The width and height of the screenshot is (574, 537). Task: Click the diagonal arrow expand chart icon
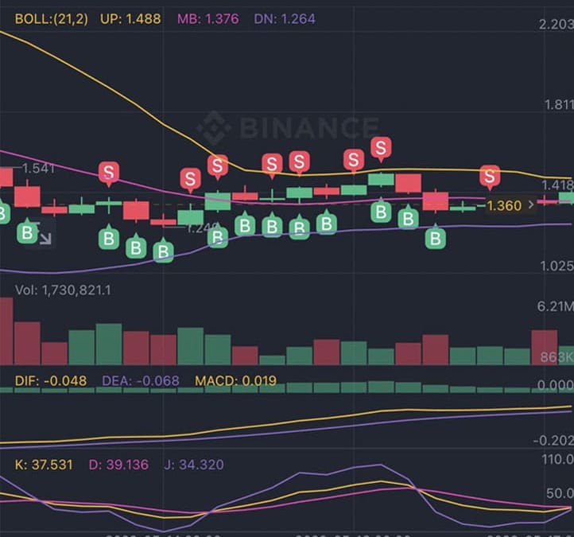45,236
